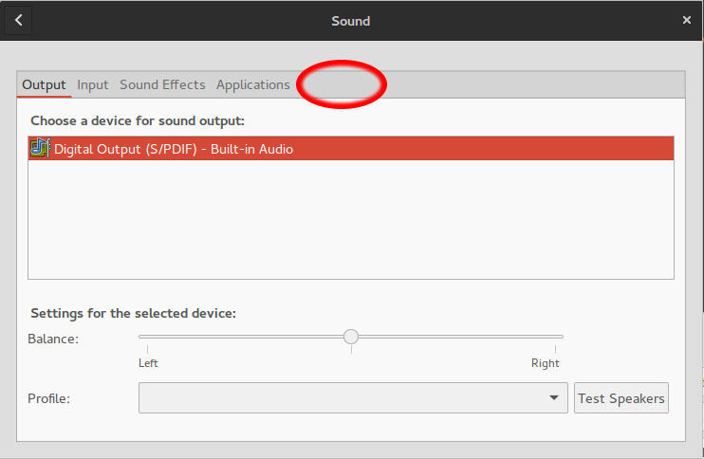
Task: Go back using the header arrow icon
Action: click(18, 20)
